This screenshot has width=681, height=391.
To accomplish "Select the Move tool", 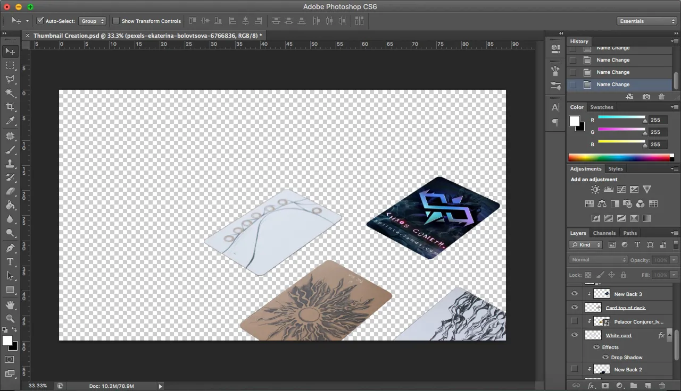I will [x=10, y=51].
